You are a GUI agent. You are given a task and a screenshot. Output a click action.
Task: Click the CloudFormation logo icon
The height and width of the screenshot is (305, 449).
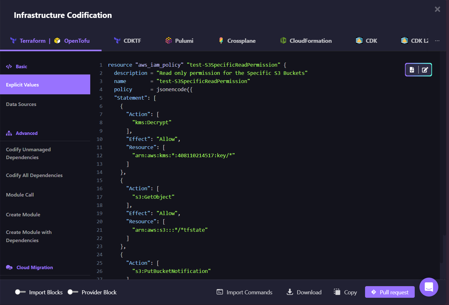click(x=283, y=40)
